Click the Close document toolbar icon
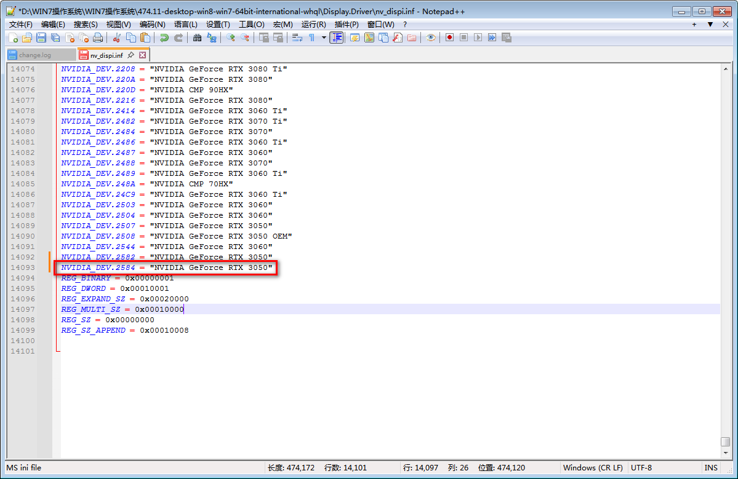This screenshot has height=479, width=738. click(70, 38)
